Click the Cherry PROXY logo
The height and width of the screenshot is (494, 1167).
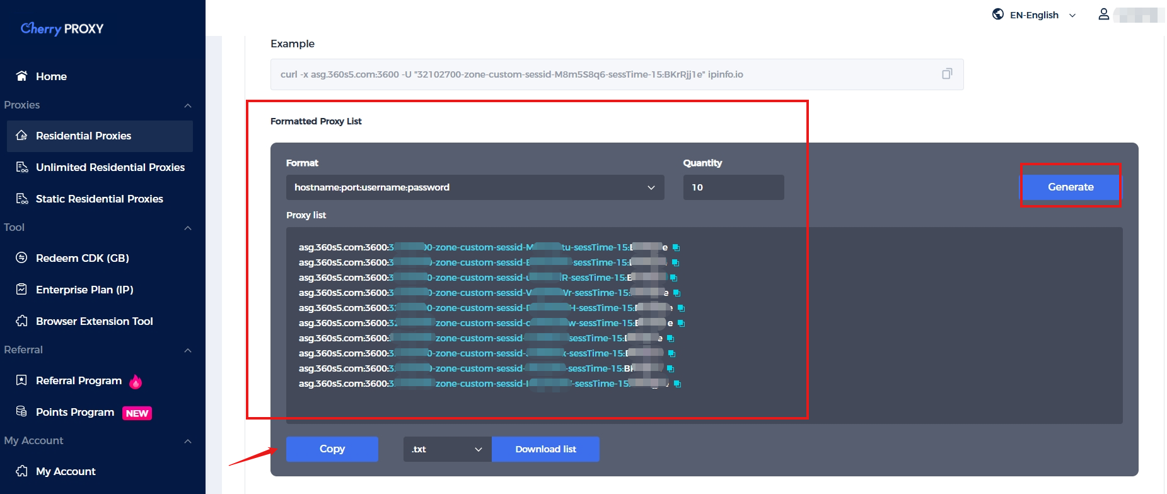[x=62, y=28]
